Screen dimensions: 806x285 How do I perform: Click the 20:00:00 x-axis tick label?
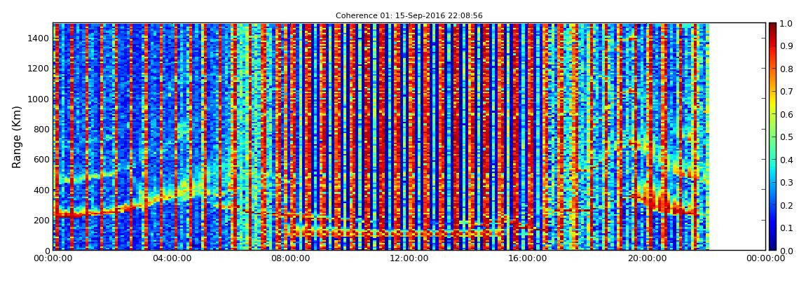tap(647, 259)
